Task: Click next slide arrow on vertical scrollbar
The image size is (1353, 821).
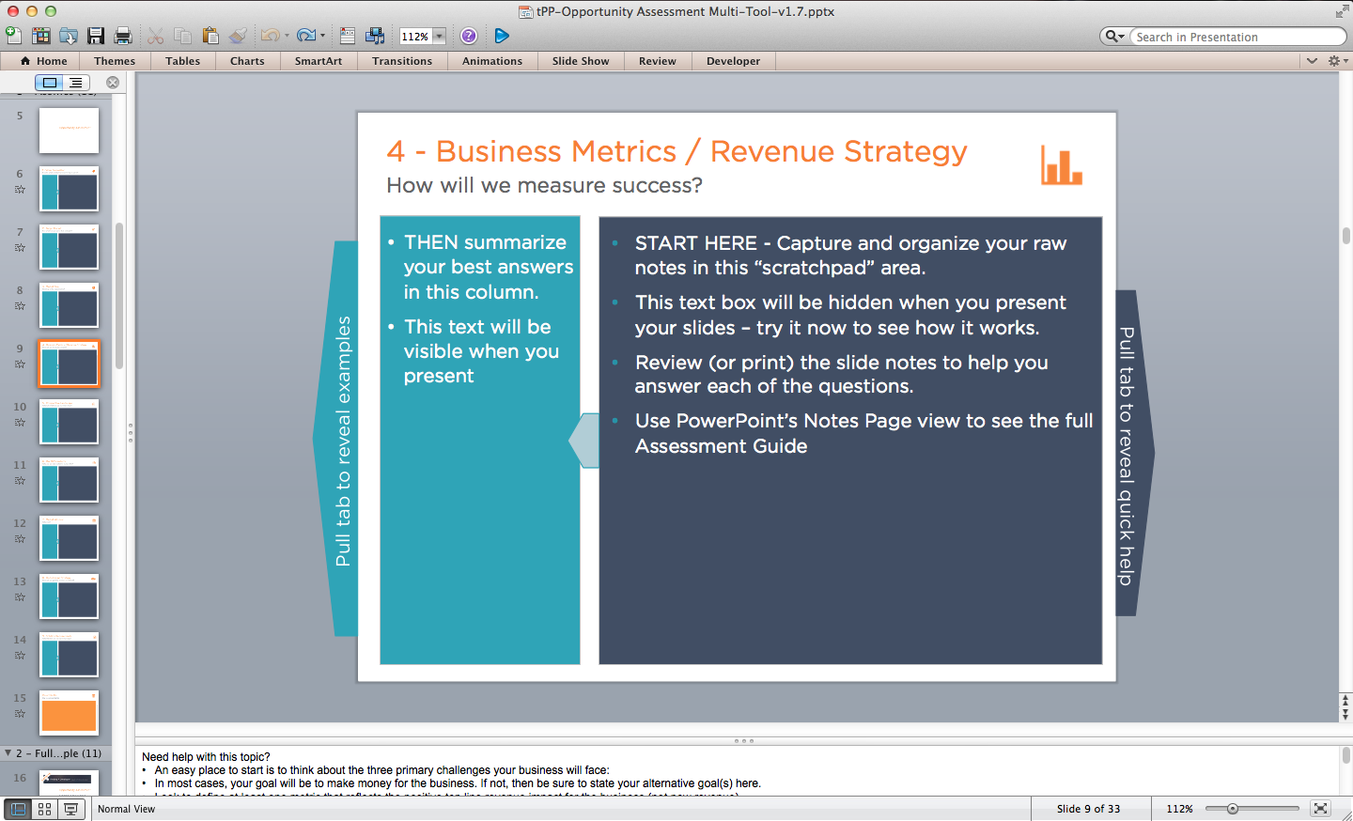Action: click(1345, 716)
